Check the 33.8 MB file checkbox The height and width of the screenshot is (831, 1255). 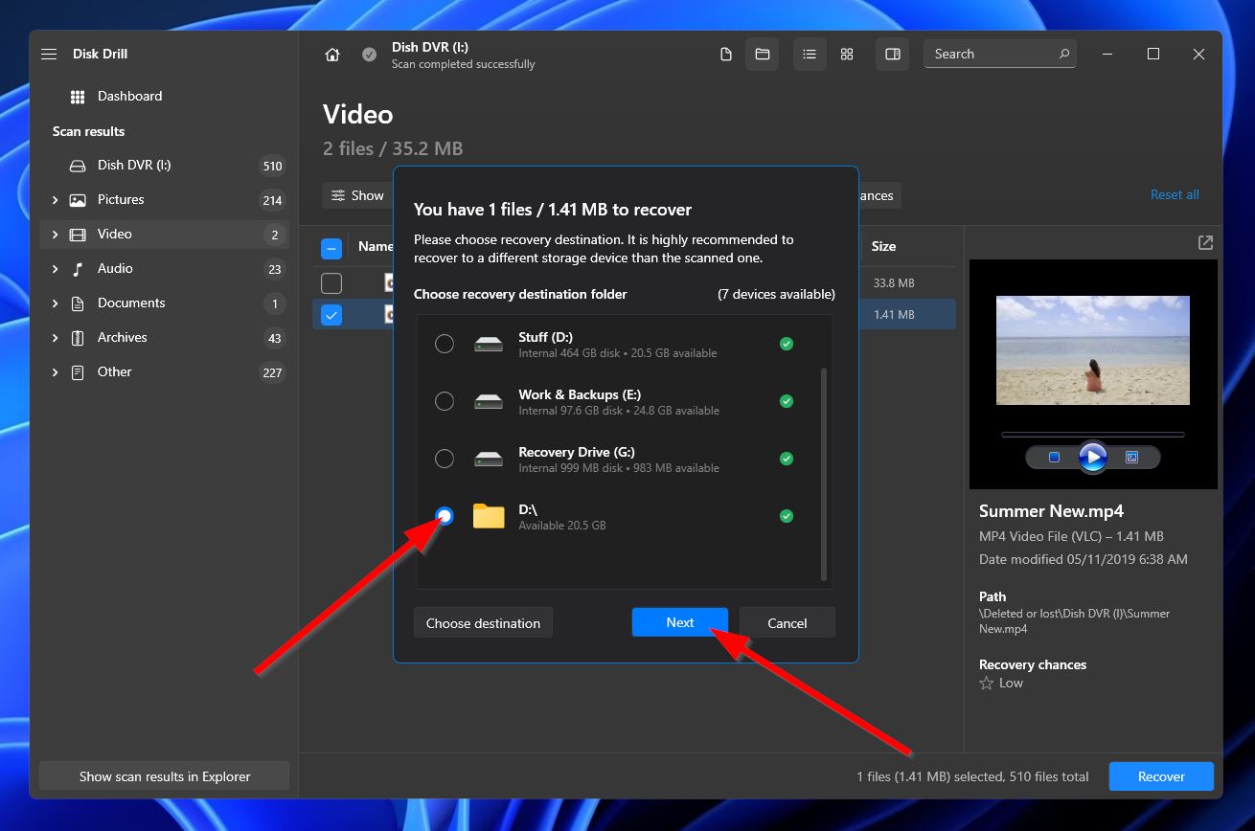pyautogui.click(x=331, y=283)
